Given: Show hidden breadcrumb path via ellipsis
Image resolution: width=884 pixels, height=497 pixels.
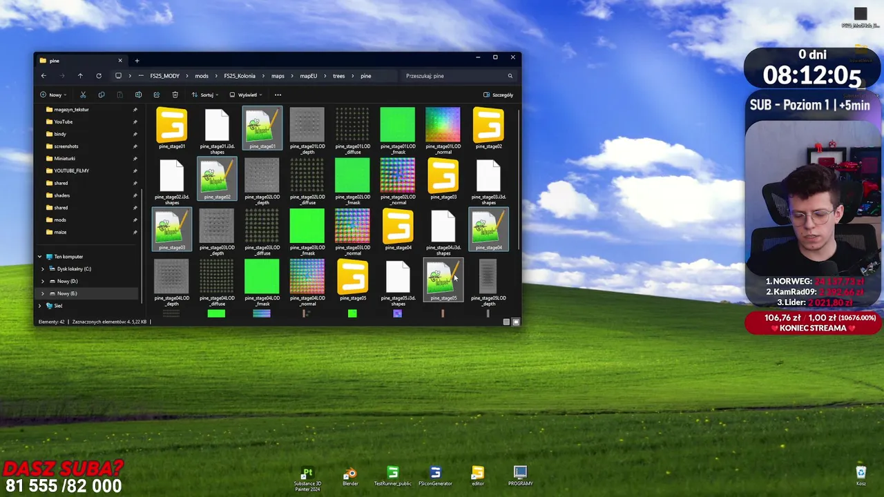Looking at the screenshot, I should pyautogui.click(x=141, y=76).
